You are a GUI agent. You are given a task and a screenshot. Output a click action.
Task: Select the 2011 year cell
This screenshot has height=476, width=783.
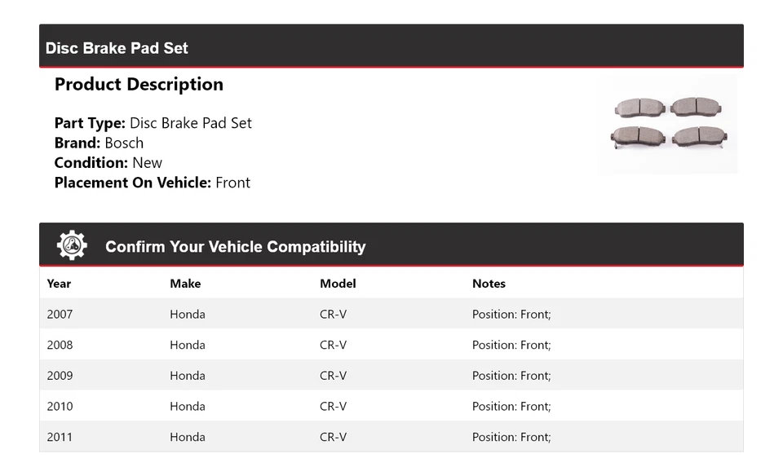click(60, 437)
